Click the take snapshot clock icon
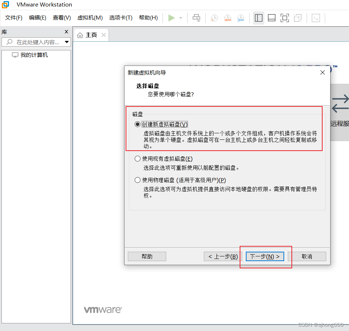 214,18
